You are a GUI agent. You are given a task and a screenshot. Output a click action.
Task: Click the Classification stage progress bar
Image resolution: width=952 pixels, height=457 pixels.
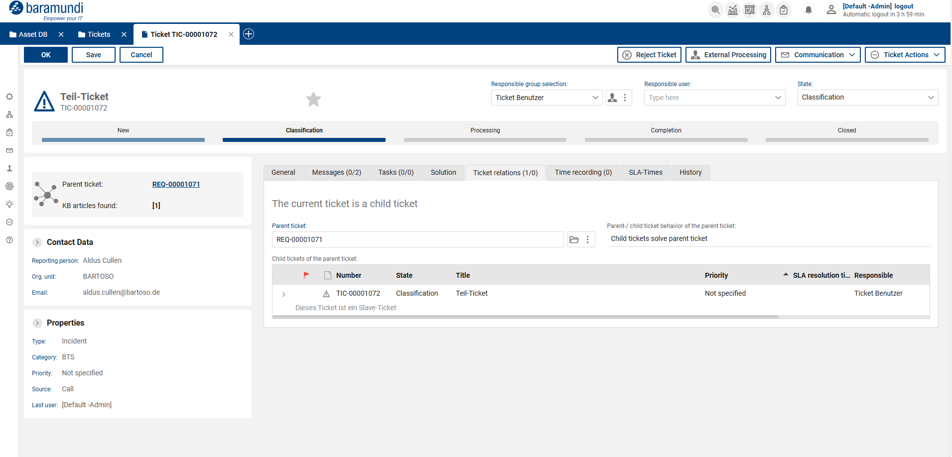click(304, 140)
